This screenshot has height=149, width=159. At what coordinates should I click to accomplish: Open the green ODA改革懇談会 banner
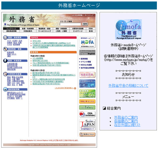[87, 108]
